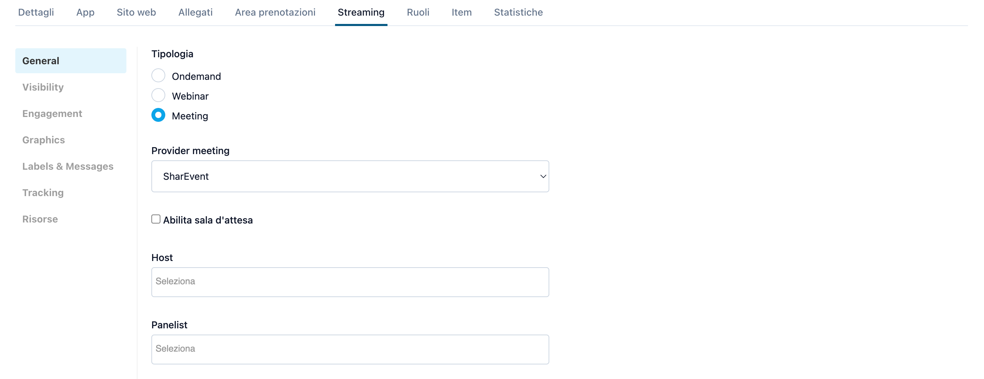This screenshot has width=984, height=379.
Task: Switch to the App tab
Action: [x=85, y=12]
